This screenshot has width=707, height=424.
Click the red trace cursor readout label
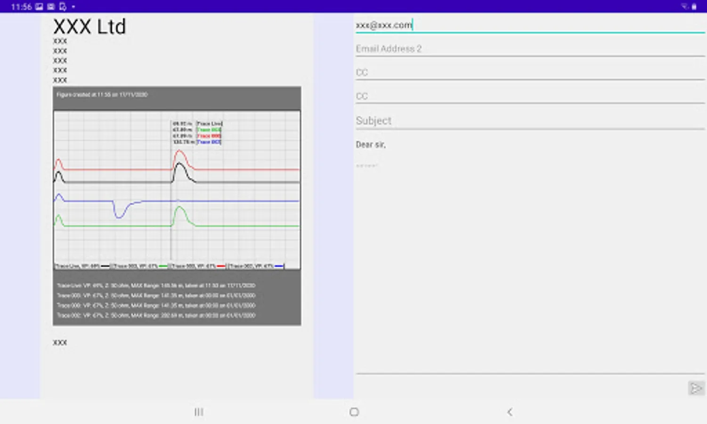point(209,136)
